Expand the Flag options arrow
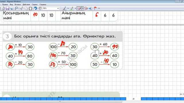This screenshot has width=184, height=103. click(99, 8)
